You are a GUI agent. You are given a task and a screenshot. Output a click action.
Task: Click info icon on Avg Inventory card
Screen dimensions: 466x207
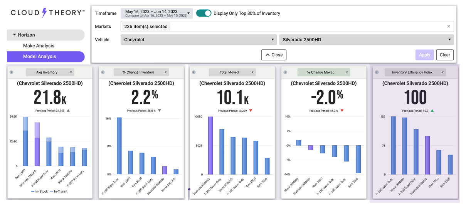pyautogui.click(x=11, y=72)
